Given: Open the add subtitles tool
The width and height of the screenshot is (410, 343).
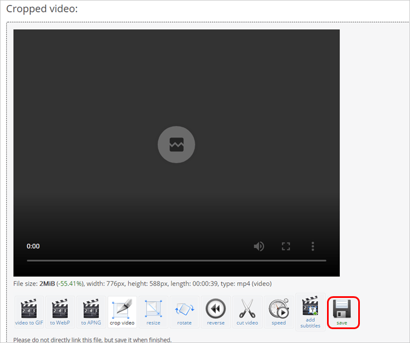Looking at the screenshot, I should [310, 312].
